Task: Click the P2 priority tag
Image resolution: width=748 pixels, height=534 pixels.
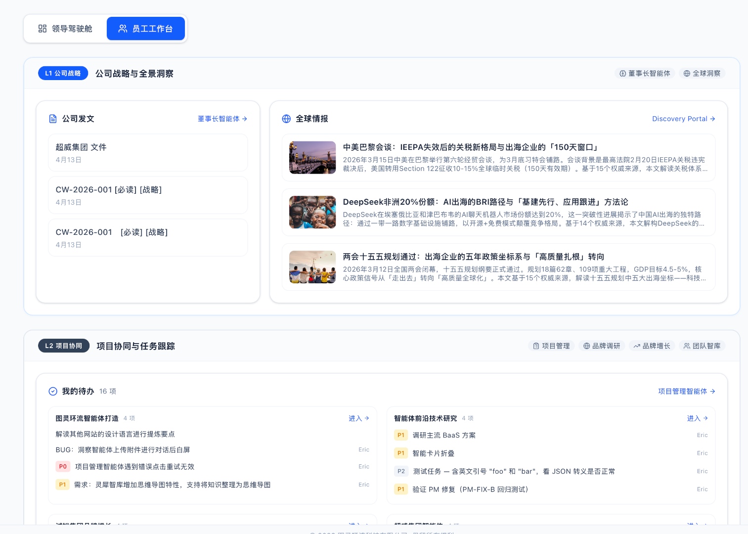Action: pyautogui.click(x=401, y=472)
